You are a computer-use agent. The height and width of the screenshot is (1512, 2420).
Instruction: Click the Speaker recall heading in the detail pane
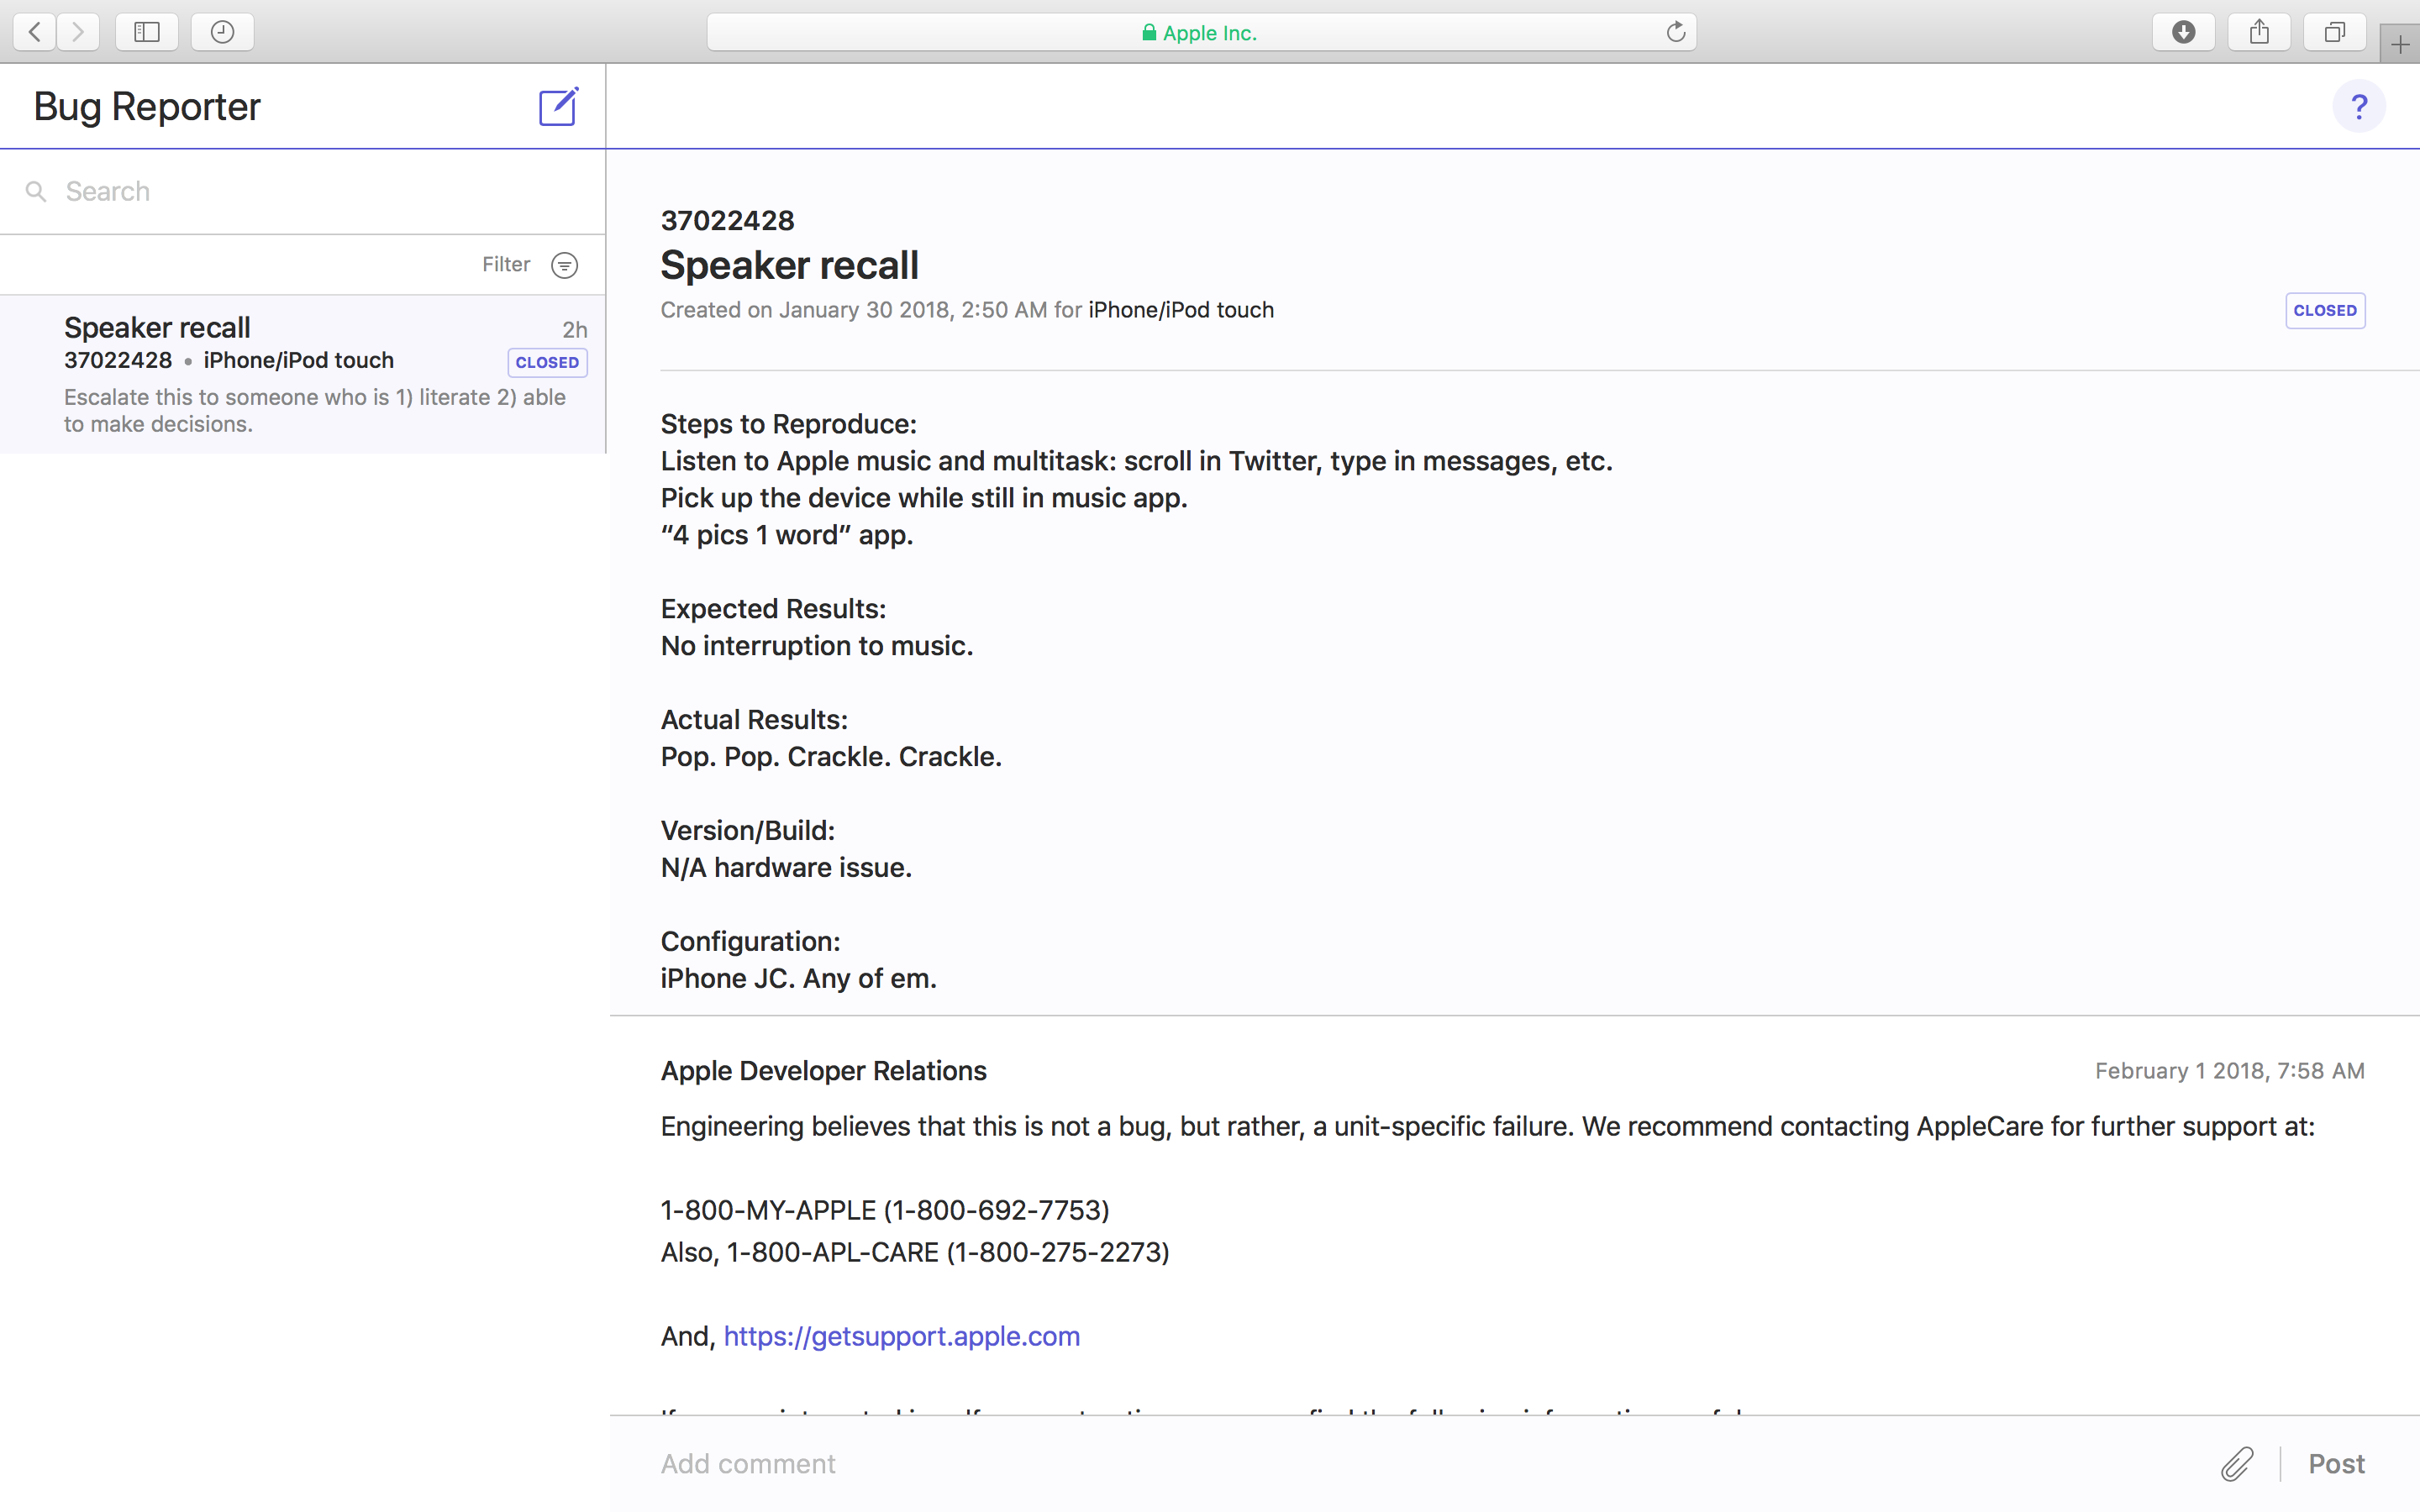pos(789,266)
